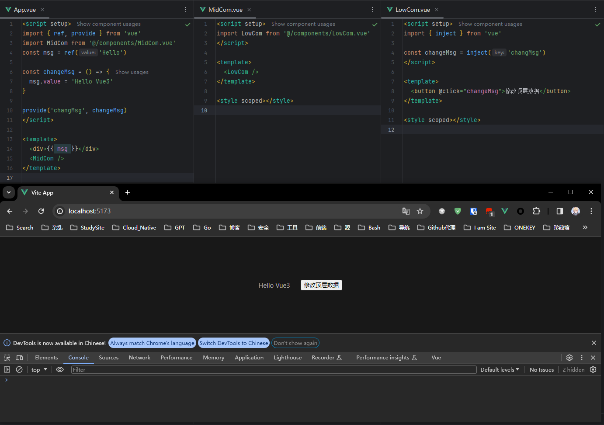Show component usages in App.vue
Image resolution: width=604 pixels, height=425 pixels.
[x=109, y=24]
